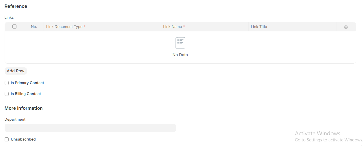Click the Link Title column header
Viewport: 363px width, 146px height.
259,27
